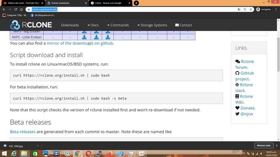Open Firefox from the taskbar
This screenshot has height=157, width=280.
click(110, 154)
